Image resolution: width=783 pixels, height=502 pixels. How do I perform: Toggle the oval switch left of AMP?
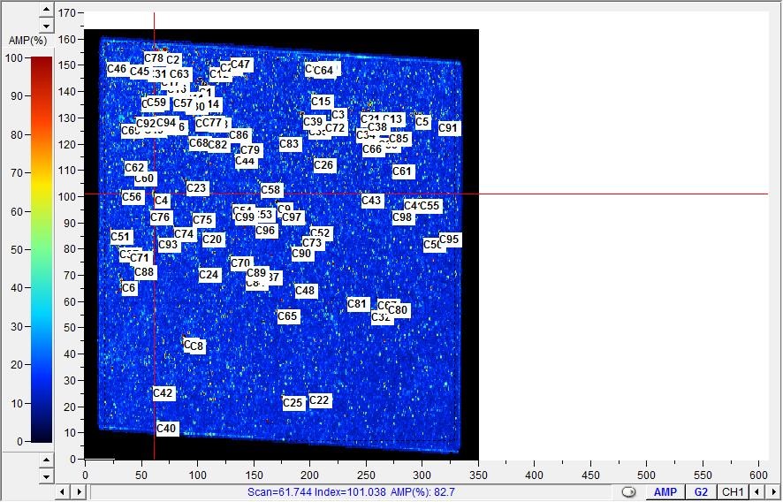[x=628, y=492]
